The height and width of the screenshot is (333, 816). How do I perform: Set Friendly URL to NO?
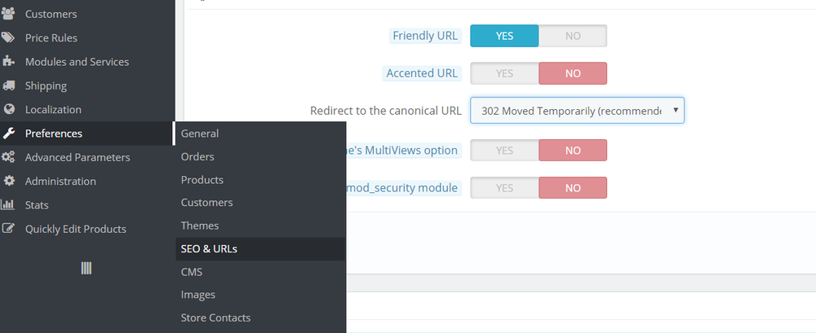point(573,36)
